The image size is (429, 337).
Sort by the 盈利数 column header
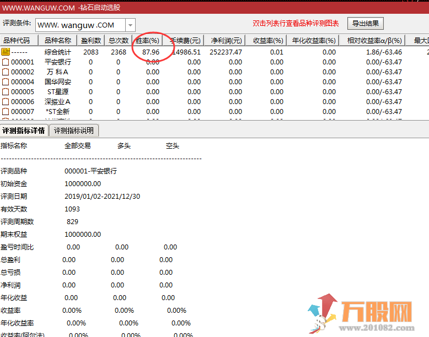point(91,41)
